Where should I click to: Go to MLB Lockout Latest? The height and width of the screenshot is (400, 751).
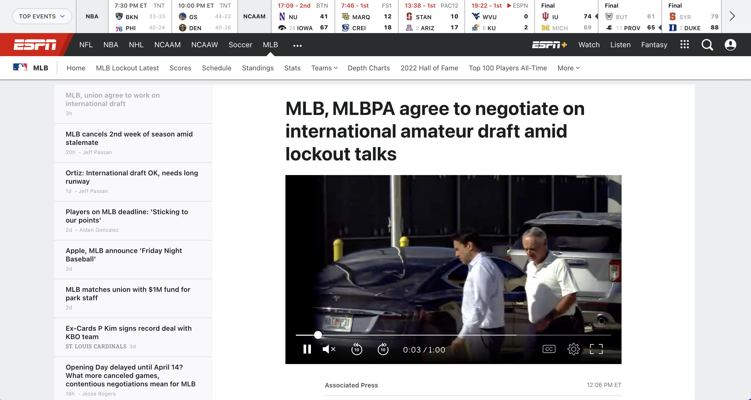tap(127, 68)
